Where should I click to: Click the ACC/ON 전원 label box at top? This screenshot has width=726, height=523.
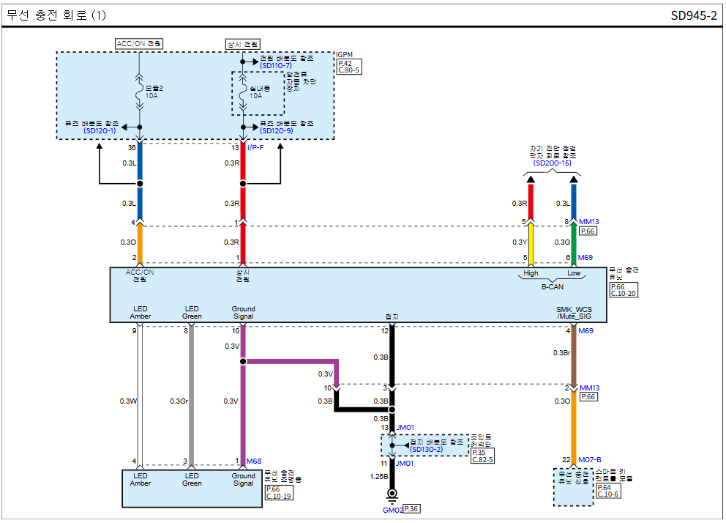(139, 44)
